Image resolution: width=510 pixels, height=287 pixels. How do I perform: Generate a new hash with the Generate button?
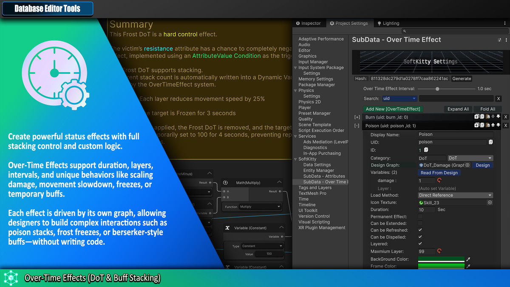click(462, 79)
